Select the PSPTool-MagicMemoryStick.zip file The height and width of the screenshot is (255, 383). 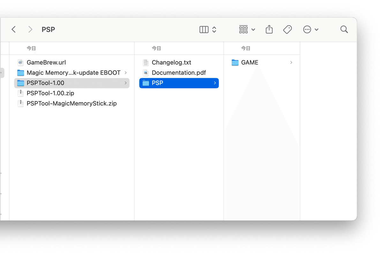tap(72, 104)
